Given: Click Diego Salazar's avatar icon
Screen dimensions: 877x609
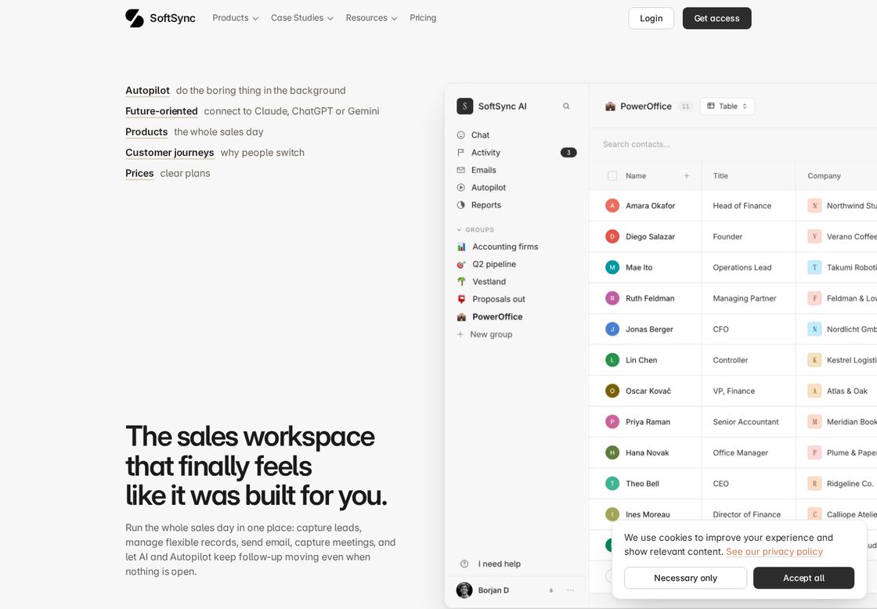Looking at the screenshot, I should pyautogui.click(x=612, y=236).
